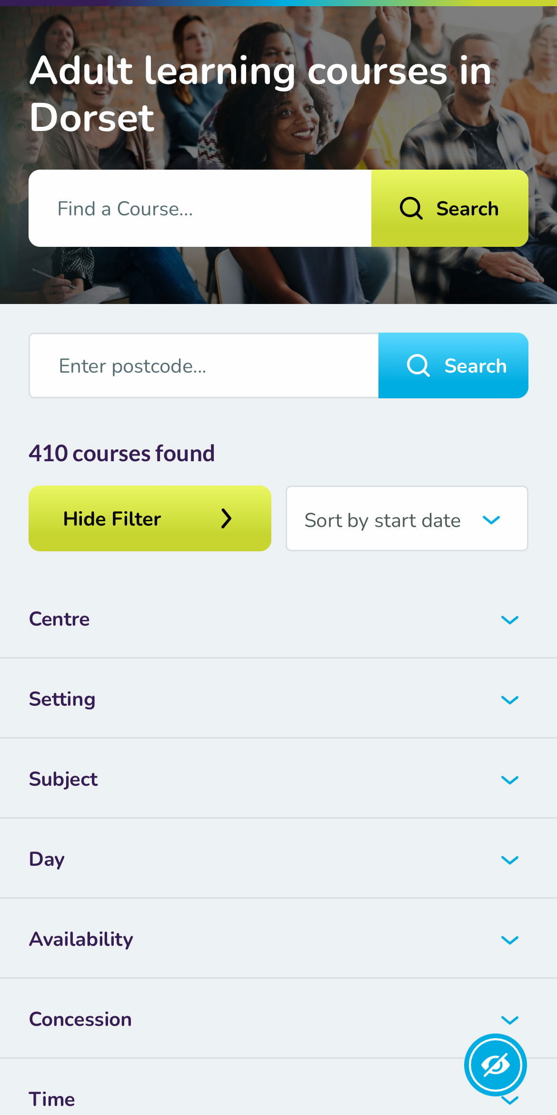This screenshot has height=1115, width=557.
Task: Open the Sort by start date dropdown
Action: (x=406, y=519)
